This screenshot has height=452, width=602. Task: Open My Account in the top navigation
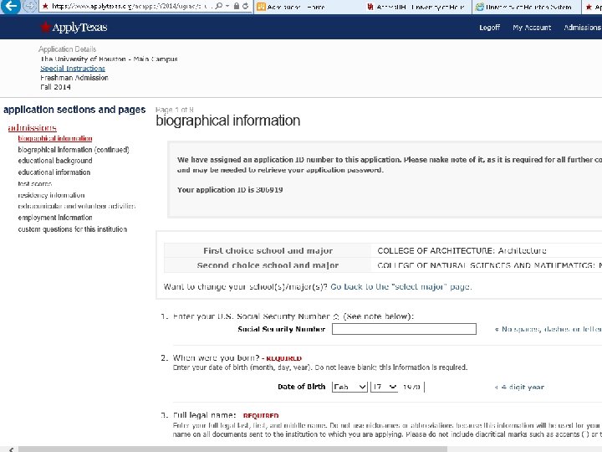[532, 28]
